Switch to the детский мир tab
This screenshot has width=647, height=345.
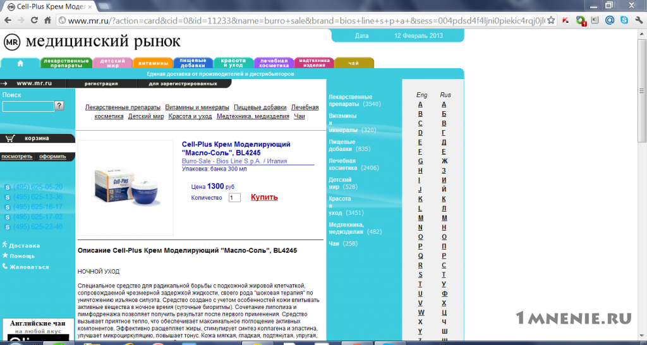[112, 63]
